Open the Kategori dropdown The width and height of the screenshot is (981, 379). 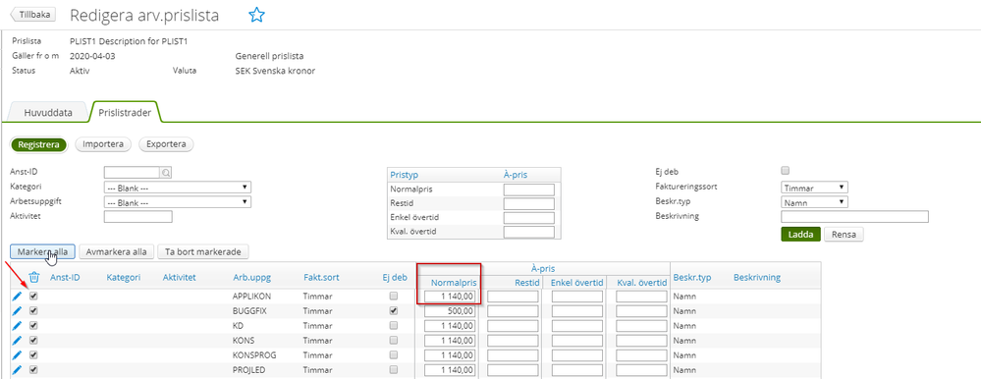tap(177, 187)
